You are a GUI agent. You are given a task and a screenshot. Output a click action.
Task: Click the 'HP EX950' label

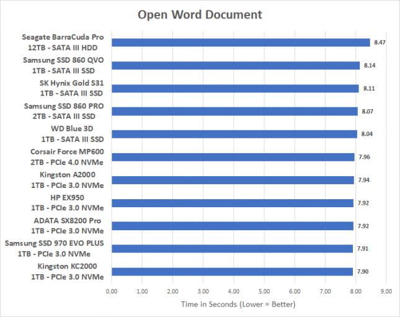click(x=67, y=197)
